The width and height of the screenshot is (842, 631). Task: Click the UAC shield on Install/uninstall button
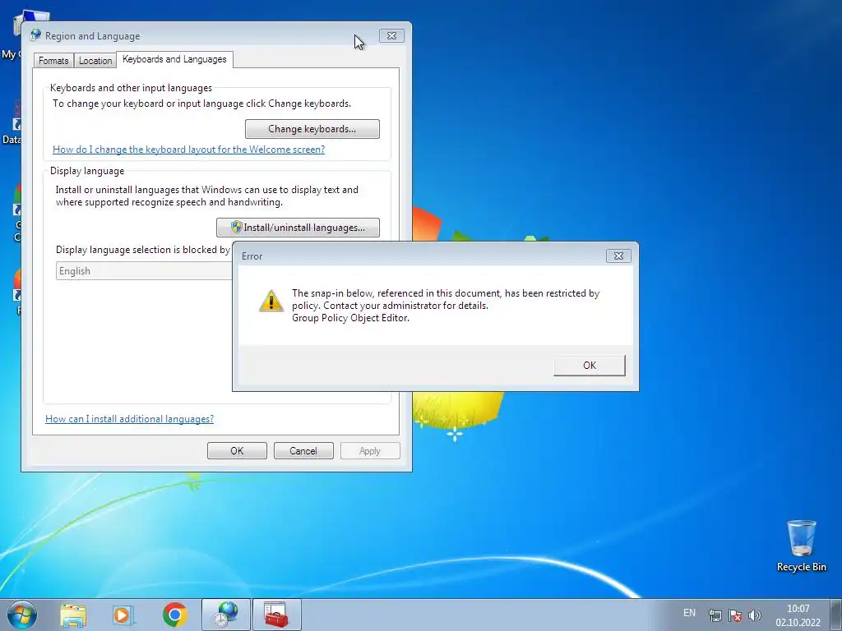click(237, 228)
